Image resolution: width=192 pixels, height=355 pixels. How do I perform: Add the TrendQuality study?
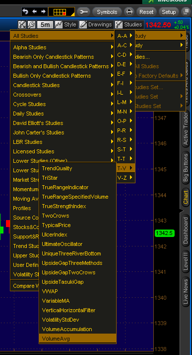(x=77, y=168)
